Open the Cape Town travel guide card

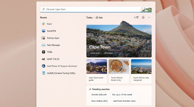(97, 71)
